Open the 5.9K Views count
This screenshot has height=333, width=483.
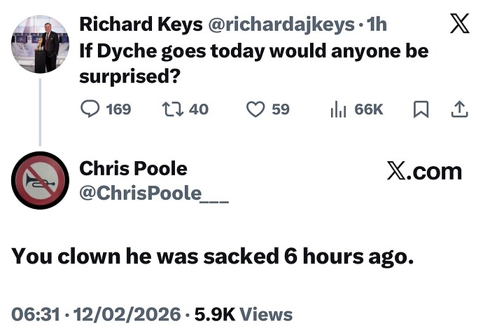point(244,315)
